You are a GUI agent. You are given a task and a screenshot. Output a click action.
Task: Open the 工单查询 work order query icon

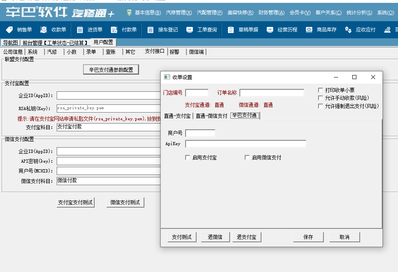click(189, 30)
